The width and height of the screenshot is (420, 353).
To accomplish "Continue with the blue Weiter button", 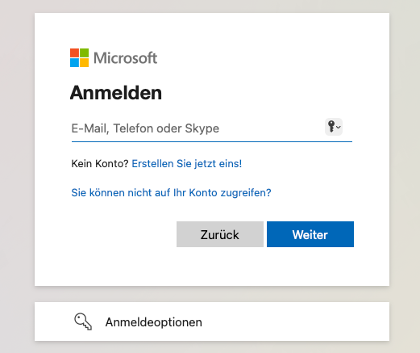I will pyautogui.click(x=310, y=234).
